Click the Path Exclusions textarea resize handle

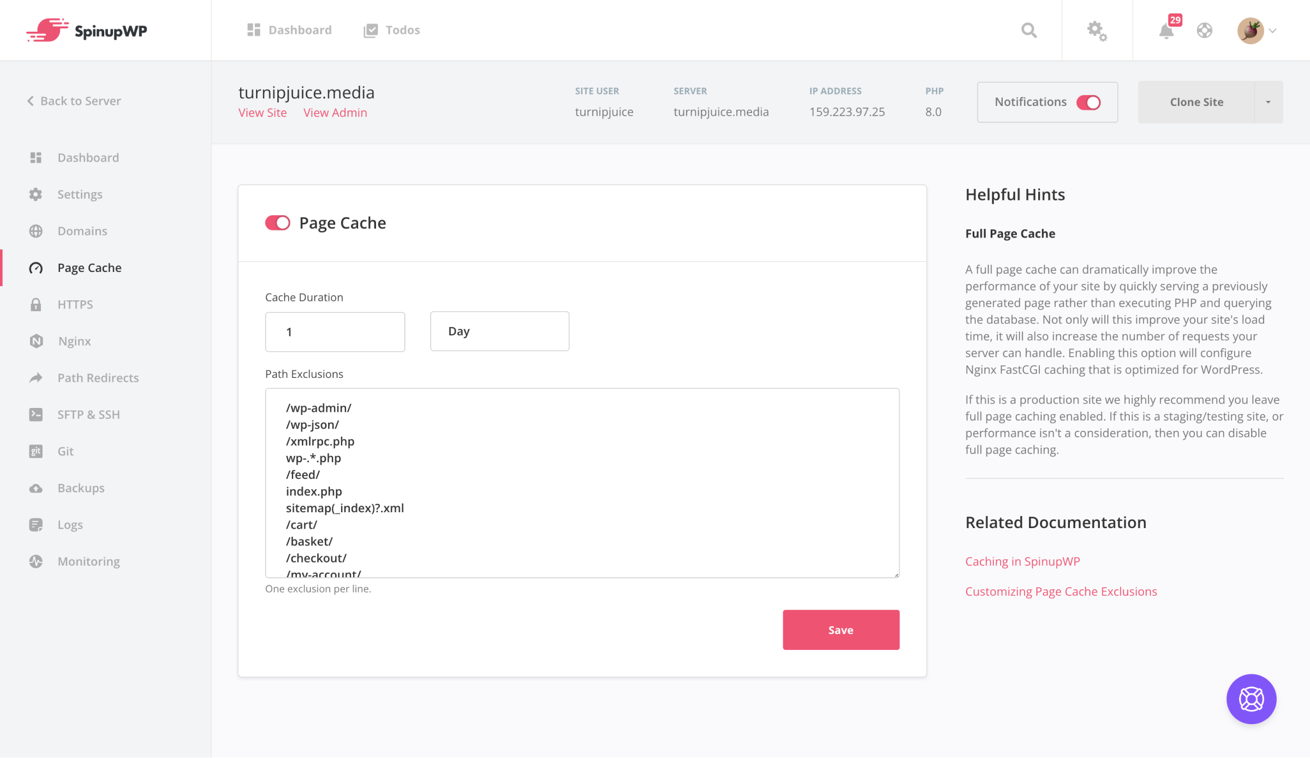(x=896, y=574)
